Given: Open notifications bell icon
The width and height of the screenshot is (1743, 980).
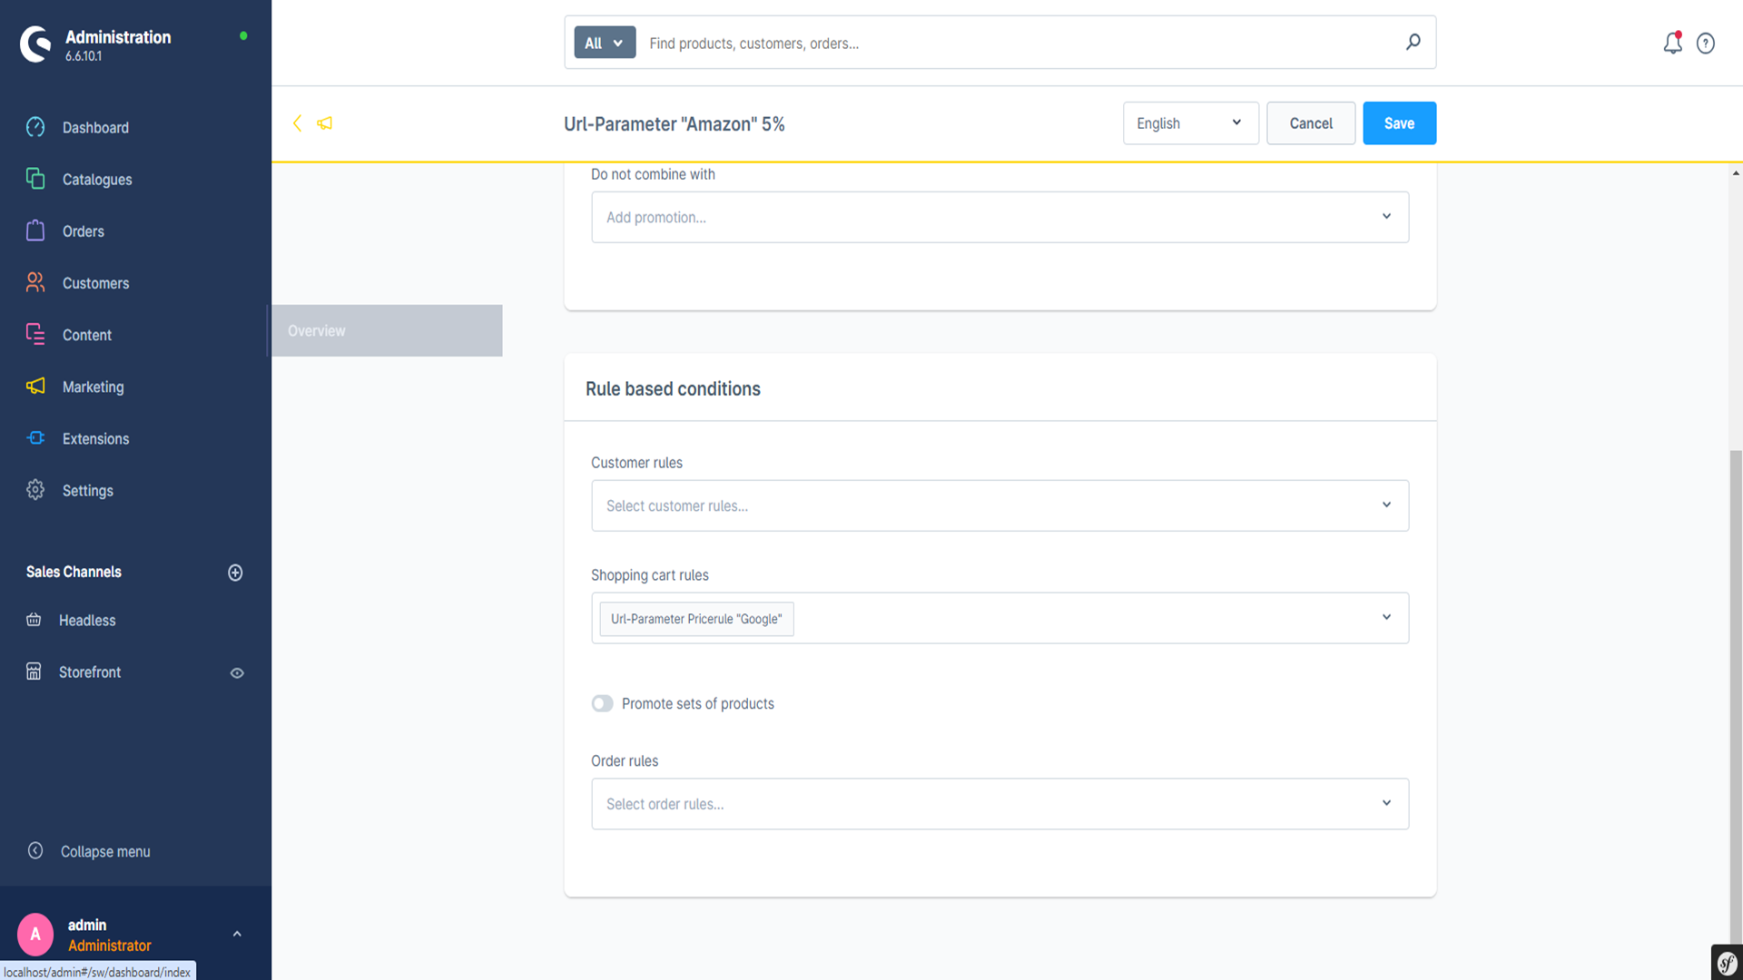Looking at the screenshot, I should [1672, 43].
